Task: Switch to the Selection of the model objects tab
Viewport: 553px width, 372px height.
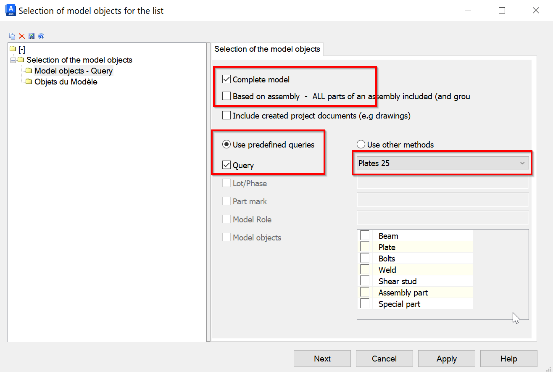Action: [x=267, y=49]
